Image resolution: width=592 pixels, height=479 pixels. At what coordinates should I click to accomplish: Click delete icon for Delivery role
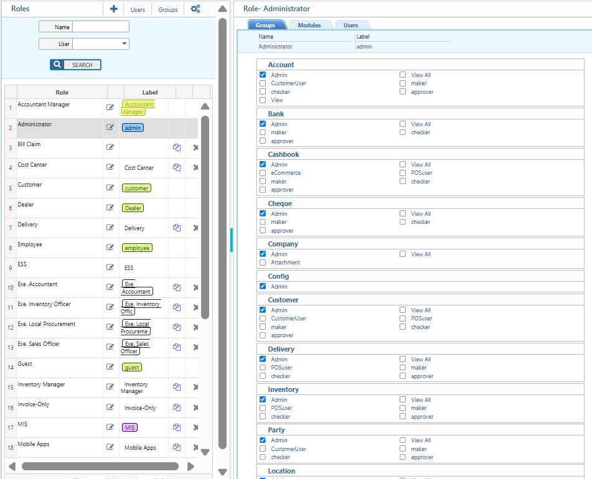click(x=195, y=228)
